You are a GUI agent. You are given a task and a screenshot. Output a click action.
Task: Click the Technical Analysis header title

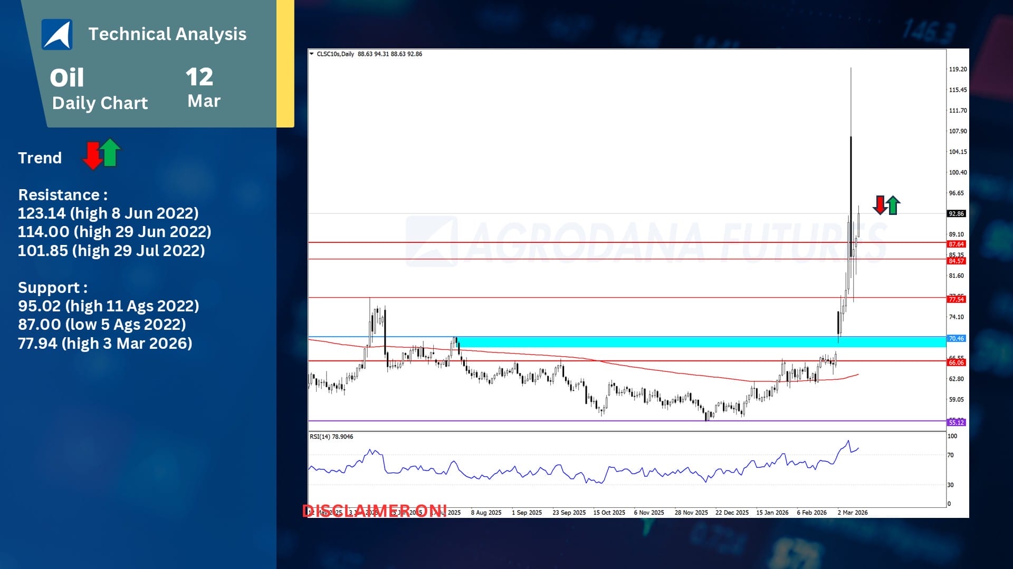[x=167, y=34]
